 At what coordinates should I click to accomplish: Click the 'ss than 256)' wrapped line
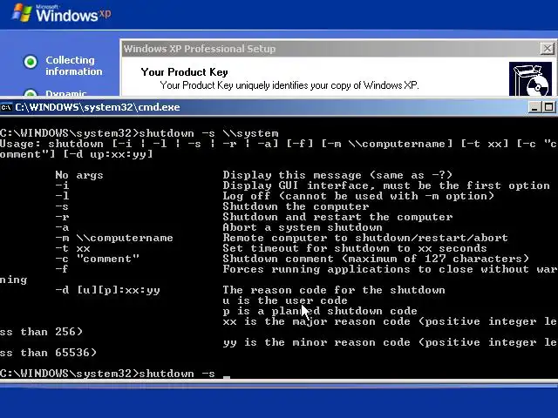(x=41, y=332)
